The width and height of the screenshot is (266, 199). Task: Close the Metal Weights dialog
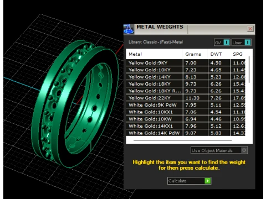(x=250, y=29)
